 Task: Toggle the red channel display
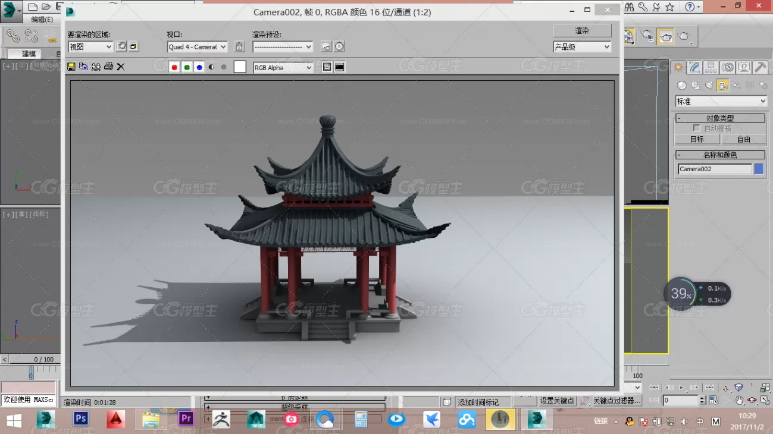click(x=174, y=67)
